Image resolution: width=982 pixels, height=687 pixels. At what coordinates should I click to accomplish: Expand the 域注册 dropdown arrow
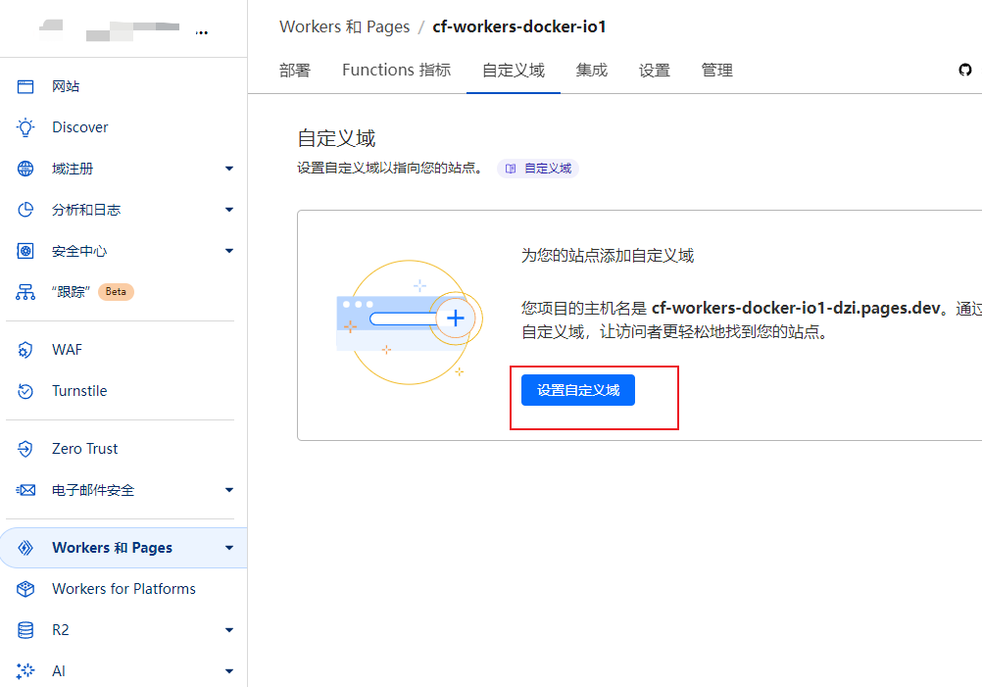pos(229,169)
